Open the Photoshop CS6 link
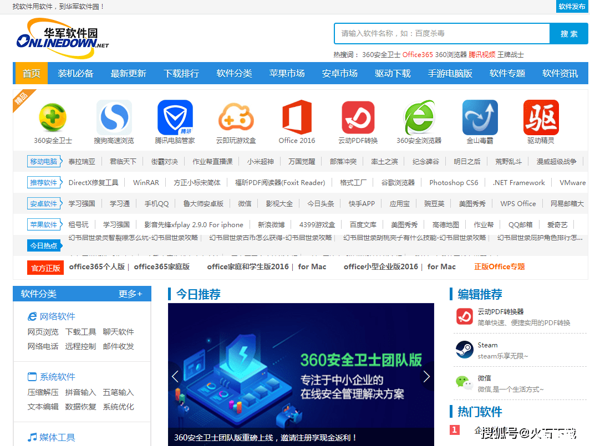The height and width of the screenshot is (446, 590). [x=454, y=182]
